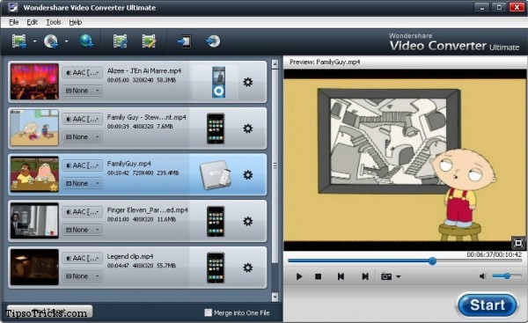This screenshot has height=323, width=528.
Task: Switch preview to full screen
Action: pyautogui.click(x=518, y=243)
